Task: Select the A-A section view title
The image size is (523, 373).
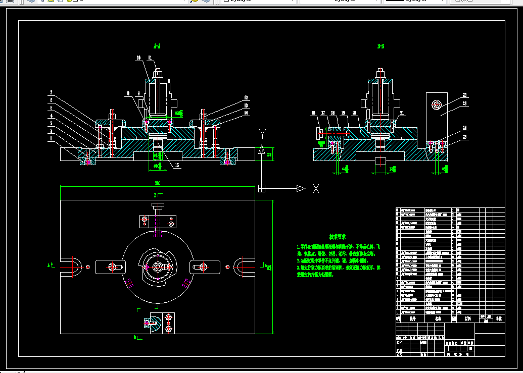Action: point(157,46)
